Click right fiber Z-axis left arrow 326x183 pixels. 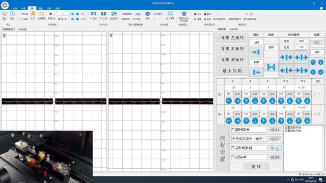tap(229, 121)
